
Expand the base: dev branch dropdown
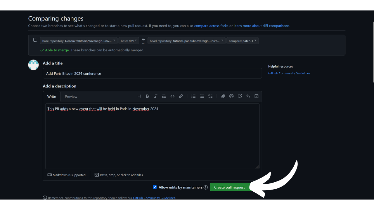coord(129,41)
